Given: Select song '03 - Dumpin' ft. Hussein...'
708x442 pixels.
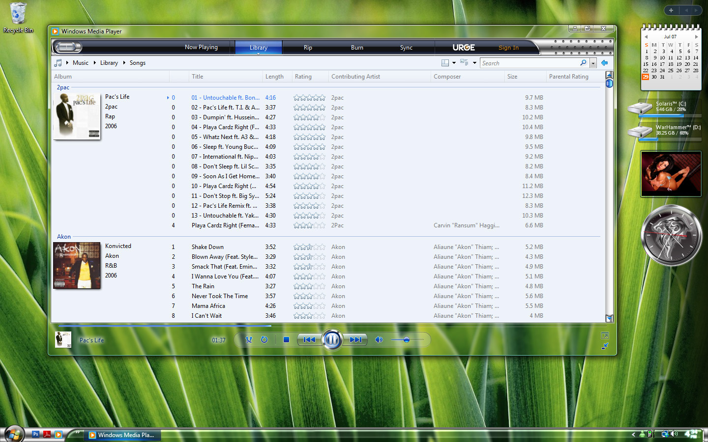Looking at the screenshot, I should click(x=225, y=117).
